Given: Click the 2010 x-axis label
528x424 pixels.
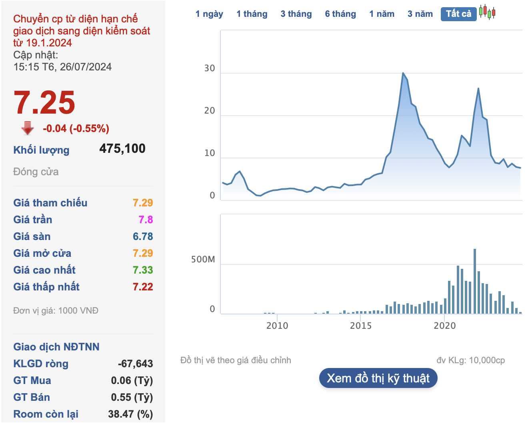Looking at the screenshot, I should [x=277, y=326].
